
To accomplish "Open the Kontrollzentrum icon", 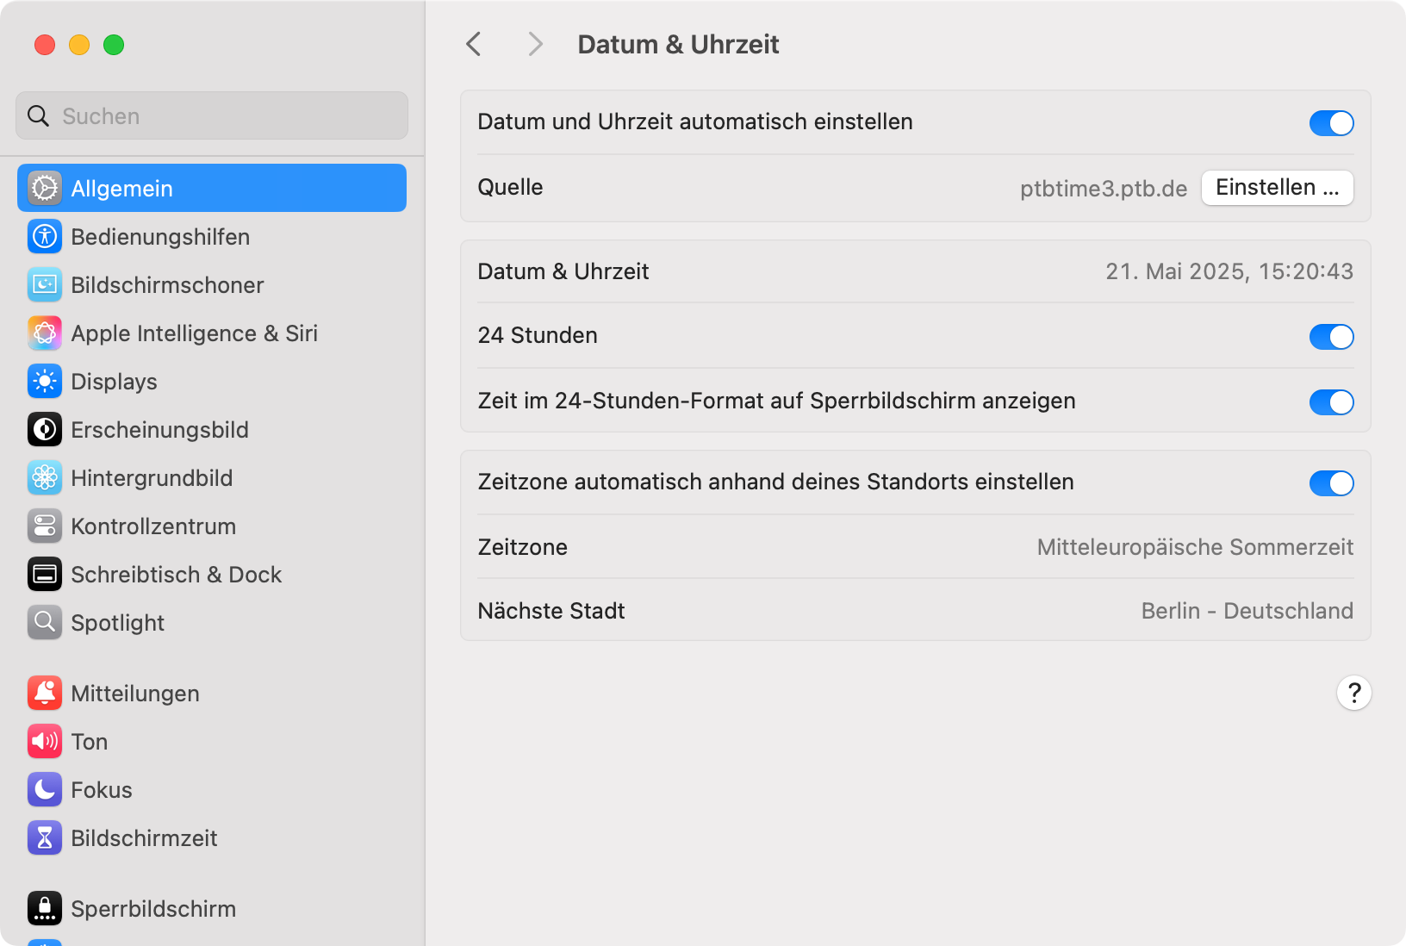I will [x=45, y=526].
